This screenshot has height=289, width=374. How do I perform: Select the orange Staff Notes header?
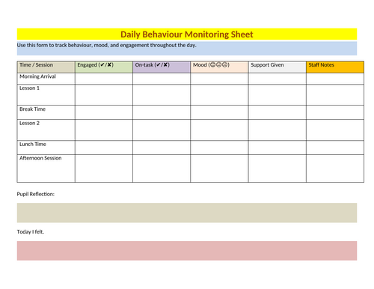[335, 67]
